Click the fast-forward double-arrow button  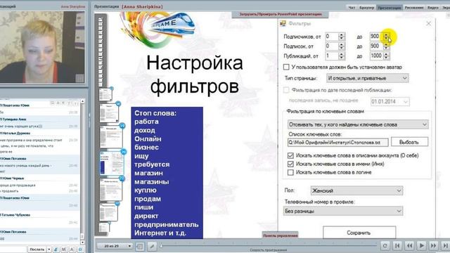(x=434, y=246)
